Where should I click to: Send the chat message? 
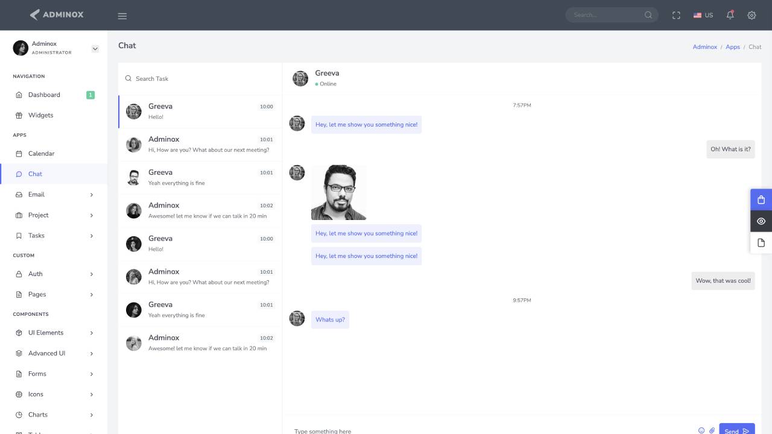[736, 430]
